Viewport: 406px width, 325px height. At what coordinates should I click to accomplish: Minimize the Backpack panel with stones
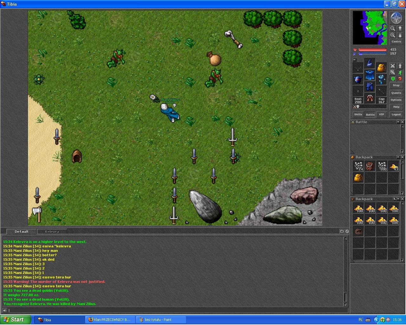pyautogui.click(x=398, y=157)
